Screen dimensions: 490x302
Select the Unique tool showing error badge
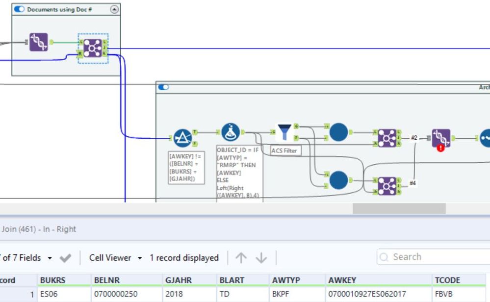point(441,138)
